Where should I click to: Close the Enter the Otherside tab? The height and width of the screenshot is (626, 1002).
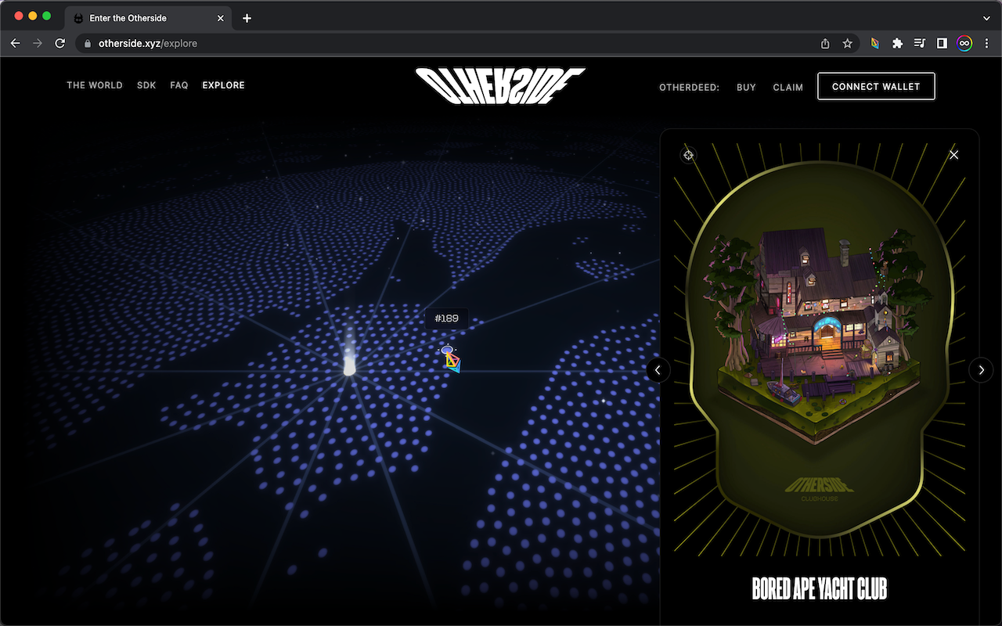coord(221,18)
